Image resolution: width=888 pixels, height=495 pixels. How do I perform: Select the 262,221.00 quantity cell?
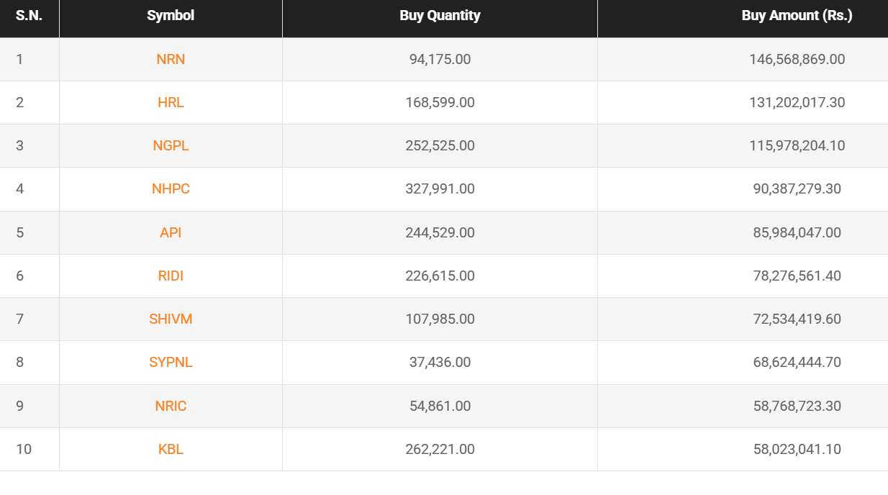pos(440,449)
